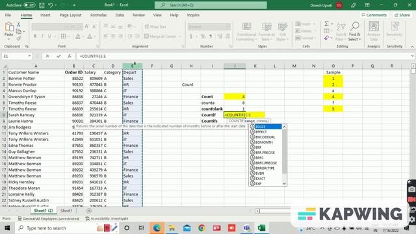Open the Cell Styles gallery

coord(282,32)
